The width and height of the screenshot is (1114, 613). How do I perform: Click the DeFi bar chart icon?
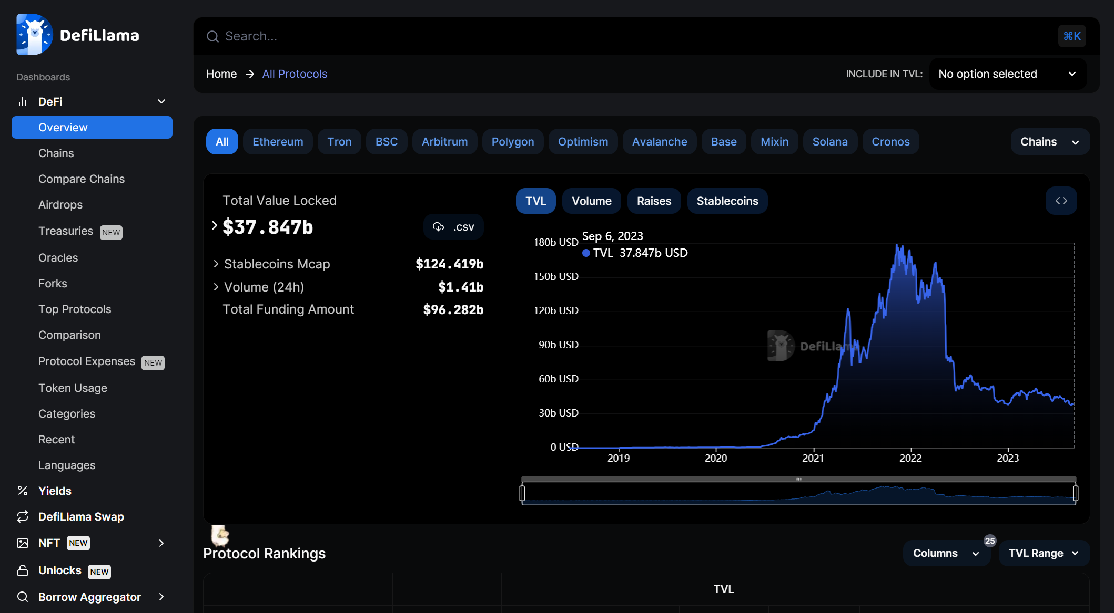pyautogui.click(x=23, y=101)
